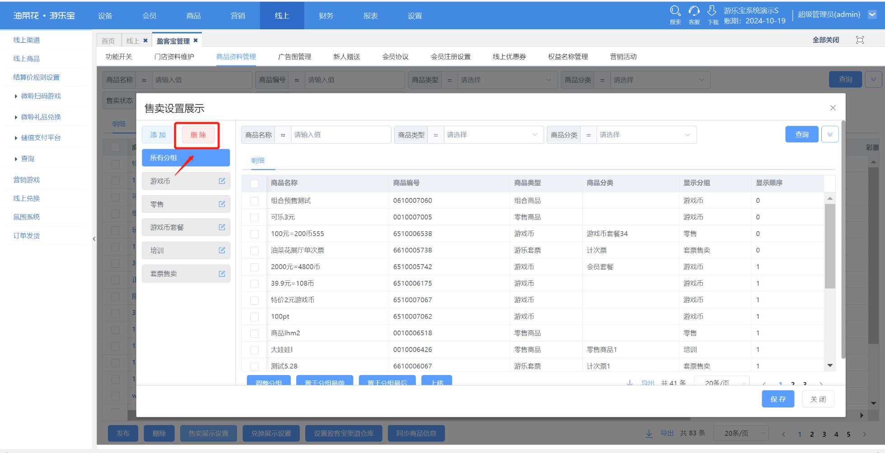Click the 保存 button in dialog
The width and height of the screenshot is (885, 453).
[x=778, y=399]
